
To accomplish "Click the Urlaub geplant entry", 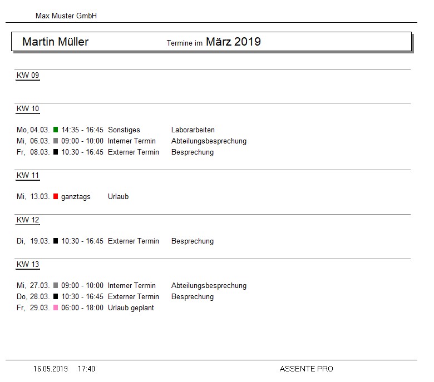I will (x=131, y=308).
